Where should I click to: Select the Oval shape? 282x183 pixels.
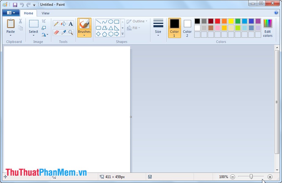[111, 21]
